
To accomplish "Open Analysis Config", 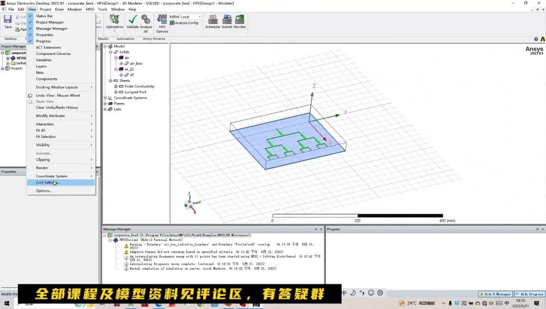I will point(184,23).
